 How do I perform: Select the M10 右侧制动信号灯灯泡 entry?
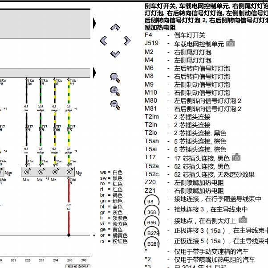(x=187, y=92)
